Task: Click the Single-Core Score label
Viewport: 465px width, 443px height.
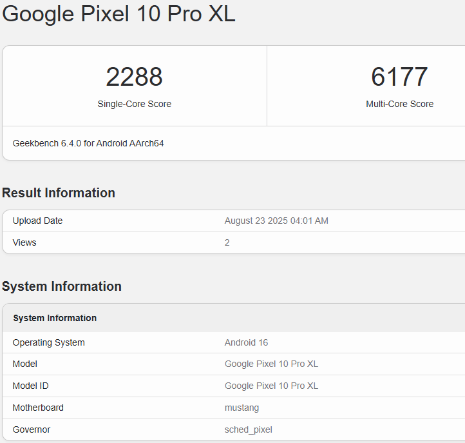Action: click(135, 104)
